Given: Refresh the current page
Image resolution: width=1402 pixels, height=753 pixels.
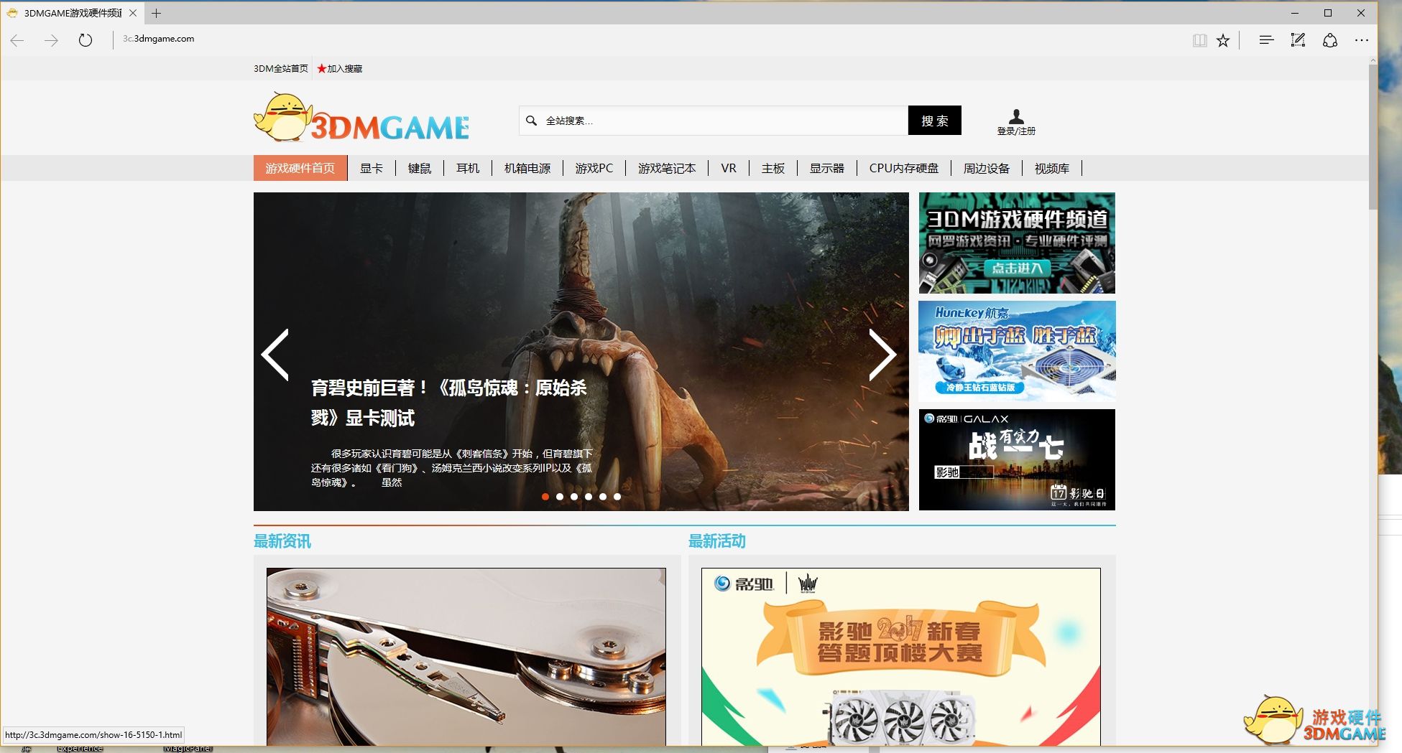Looking at the screenshot, I should 86,40.
